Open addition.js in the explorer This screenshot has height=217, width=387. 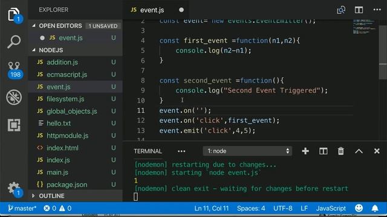tap(75, 62)
